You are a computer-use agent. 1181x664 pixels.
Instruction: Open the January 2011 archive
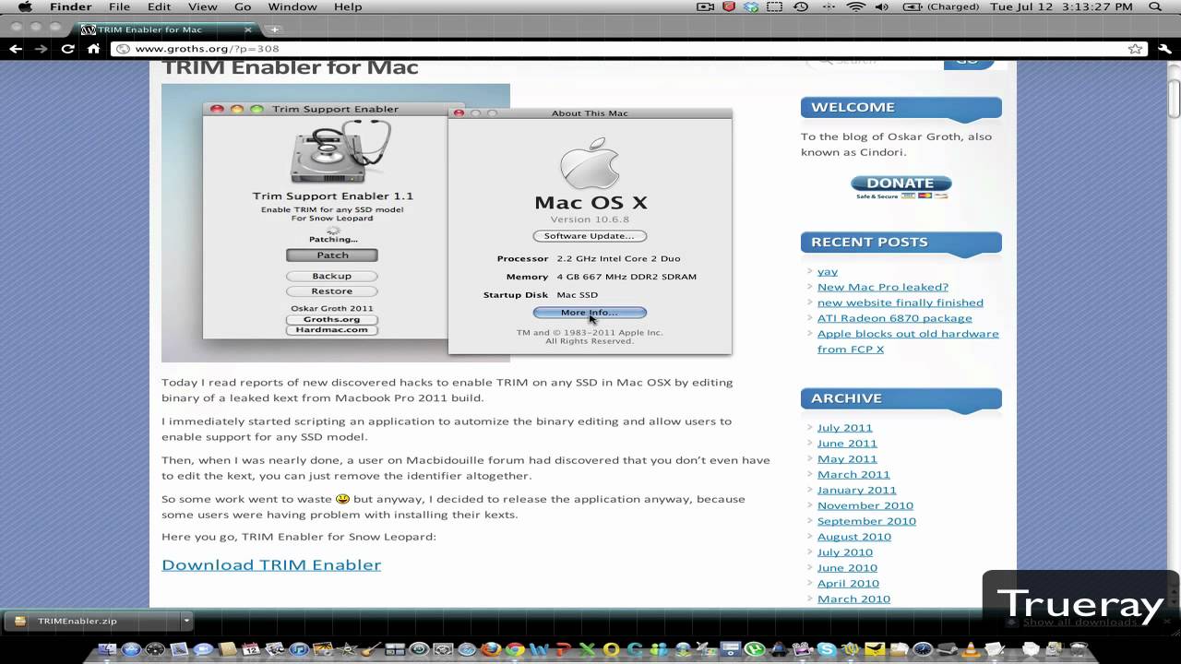pos(857,491)
